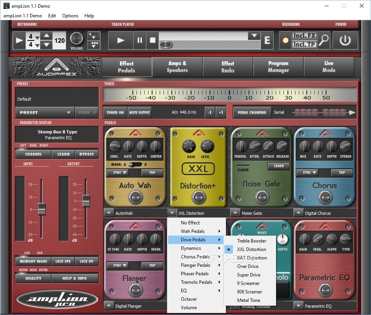Click the Help & Info button
Image resolution: width=371 pixels, height=315 pixels.
(75, 278)
